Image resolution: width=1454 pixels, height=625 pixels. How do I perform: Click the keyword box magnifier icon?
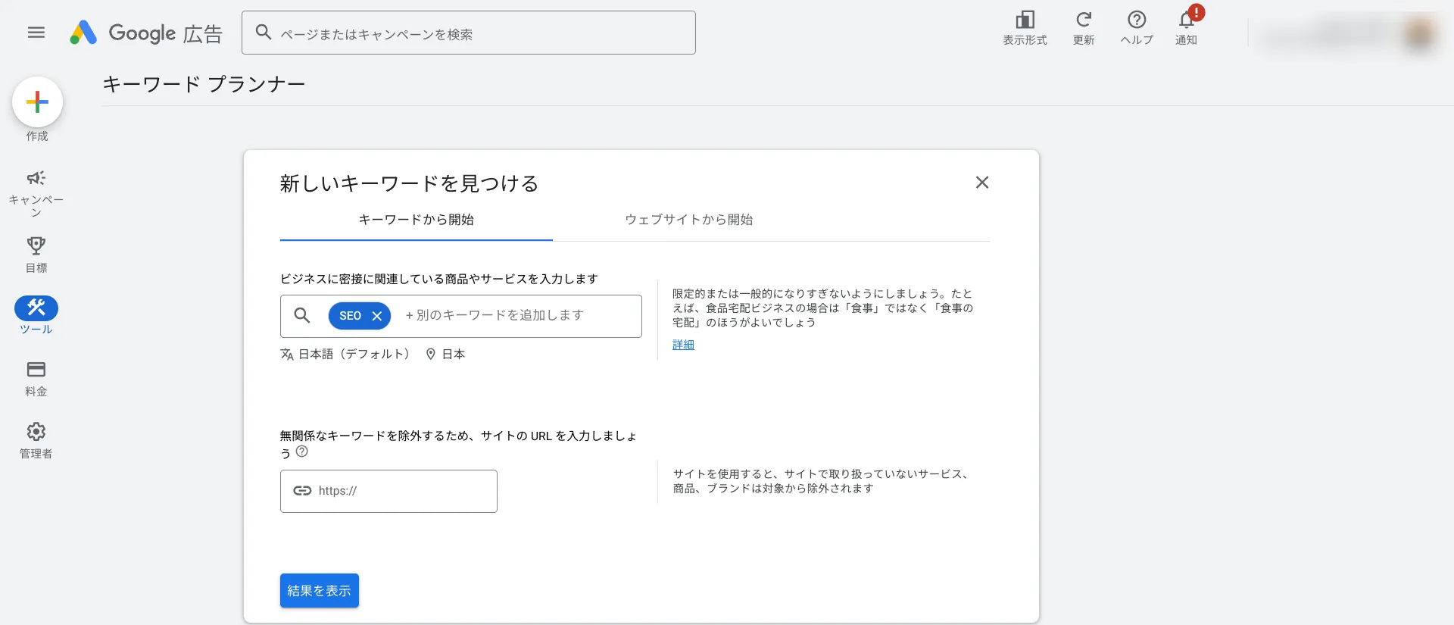pyautogui.click(x=302, y=316)
